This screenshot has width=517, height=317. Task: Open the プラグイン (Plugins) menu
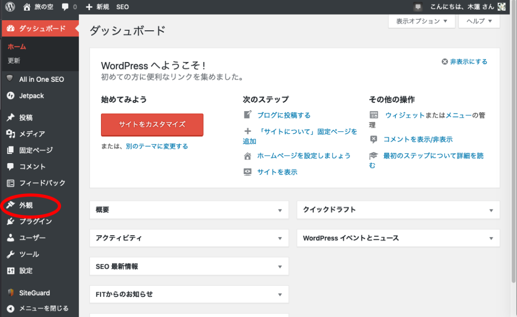tap(35, 222)
